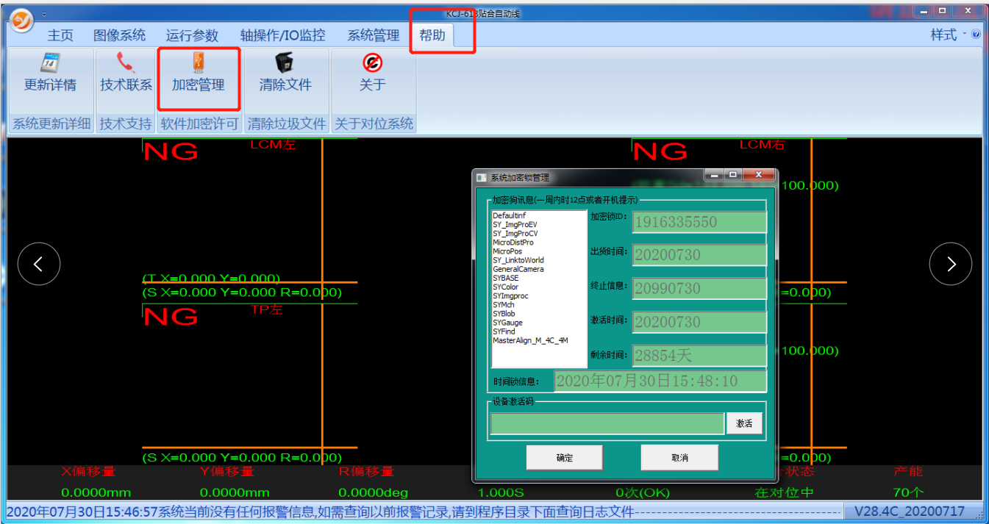Click the 更新详情 calendar icon
Screen dimensions: 989x524
[x=50, y=64]
